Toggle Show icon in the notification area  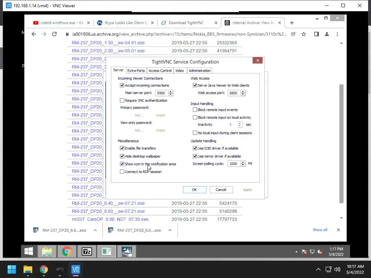pyautogui.click(x=122, y=164)
